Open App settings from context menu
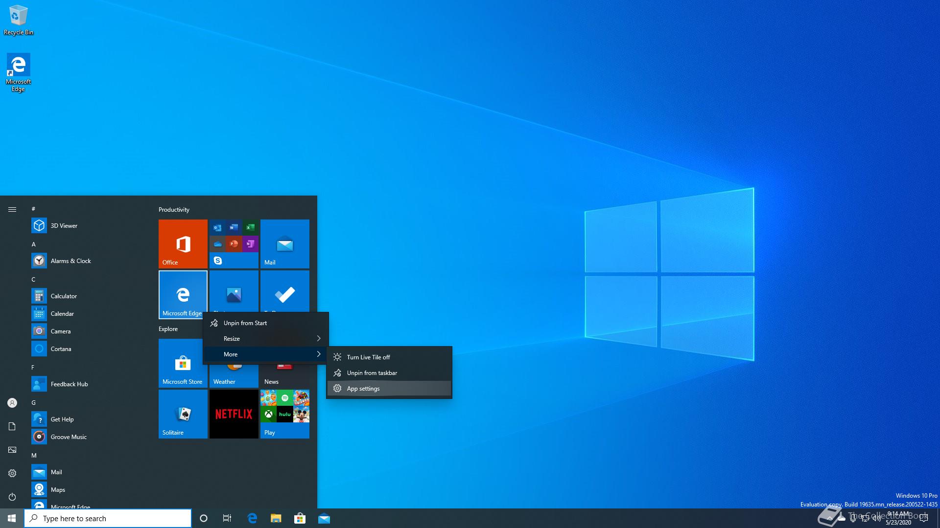940x528 pixels. [x=389, y=388]
